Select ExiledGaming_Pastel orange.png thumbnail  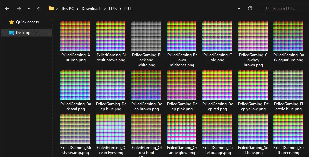[x=217, y=129]
